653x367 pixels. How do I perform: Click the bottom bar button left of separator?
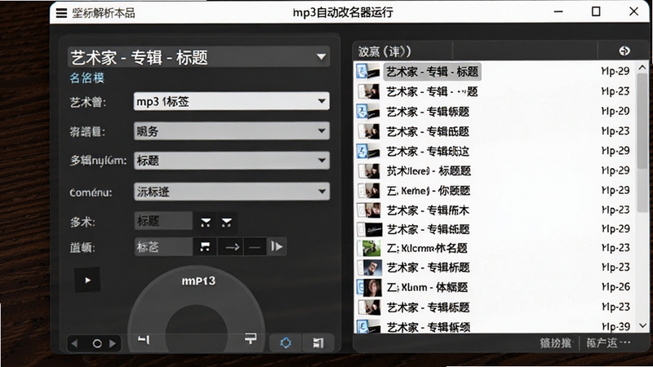click(x=556, y=343)
